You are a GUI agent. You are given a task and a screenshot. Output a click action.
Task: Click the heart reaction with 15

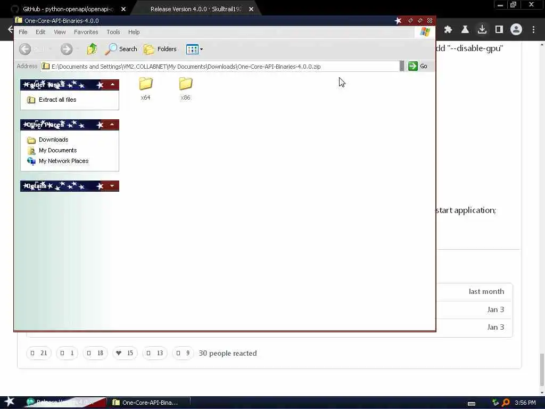pos(125,354)
